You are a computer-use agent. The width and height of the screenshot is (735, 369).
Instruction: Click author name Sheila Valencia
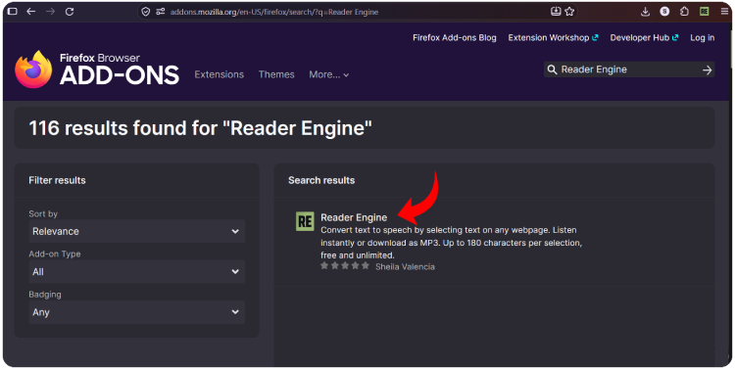405,267
